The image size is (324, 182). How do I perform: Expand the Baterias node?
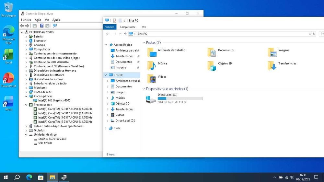click(x=26, y=37)
